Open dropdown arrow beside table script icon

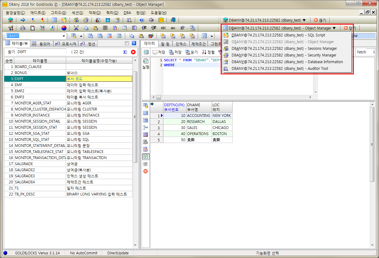tap(81, 36)
